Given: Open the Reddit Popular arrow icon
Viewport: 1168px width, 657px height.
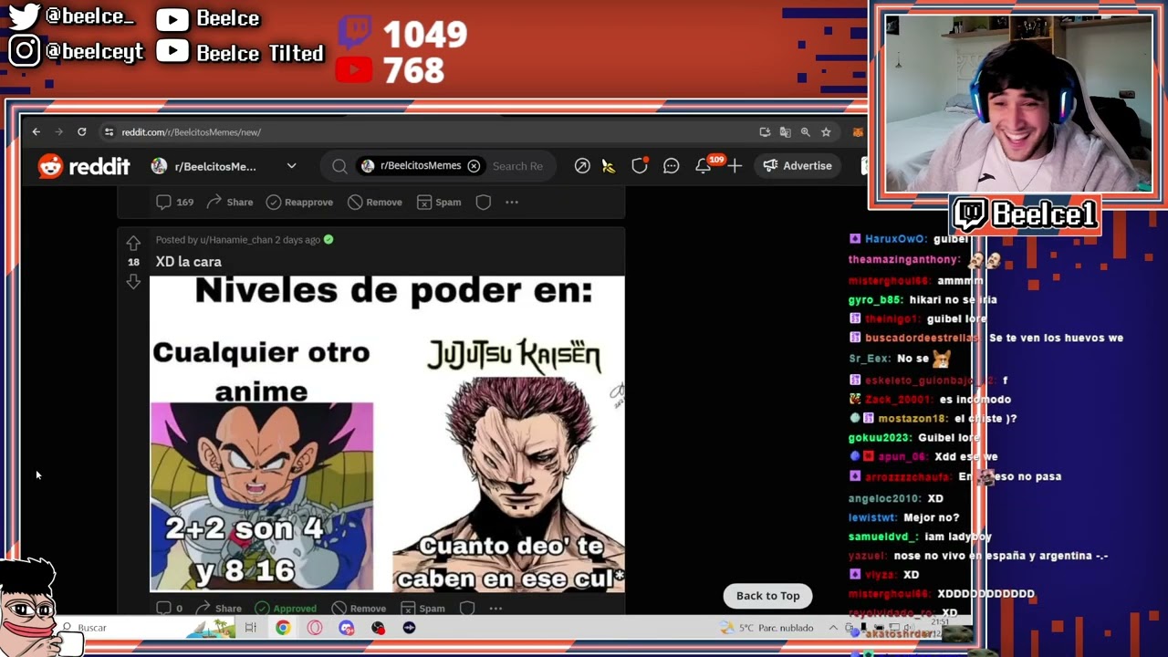Looking at the screenshot, I should pyautogui.click(x=582, y=166).
